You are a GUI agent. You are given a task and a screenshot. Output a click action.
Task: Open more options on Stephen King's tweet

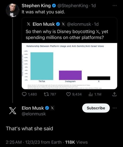(115, 6)
